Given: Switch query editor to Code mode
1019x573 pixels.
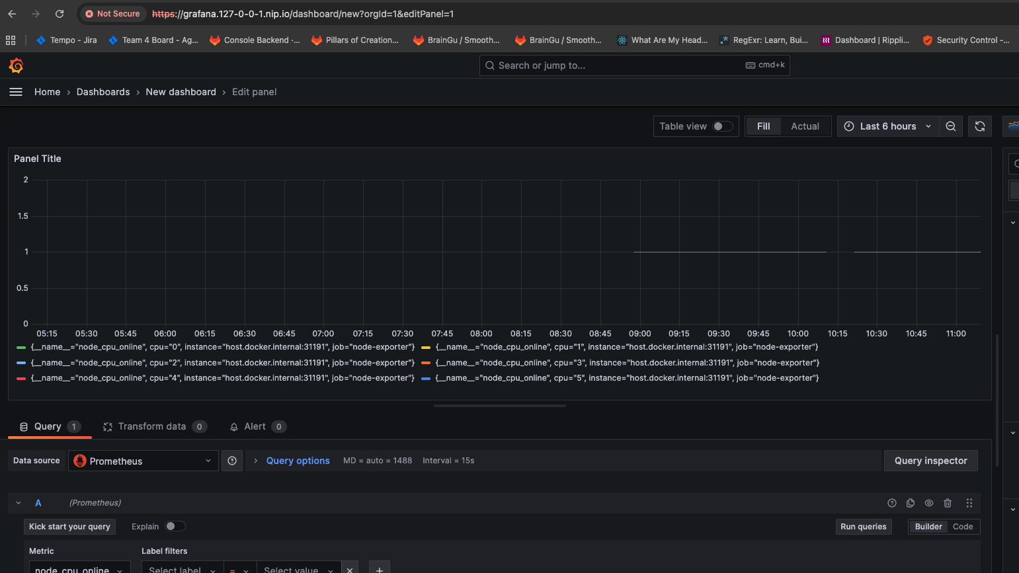Looking at the screenshot, I should [963, 527].
